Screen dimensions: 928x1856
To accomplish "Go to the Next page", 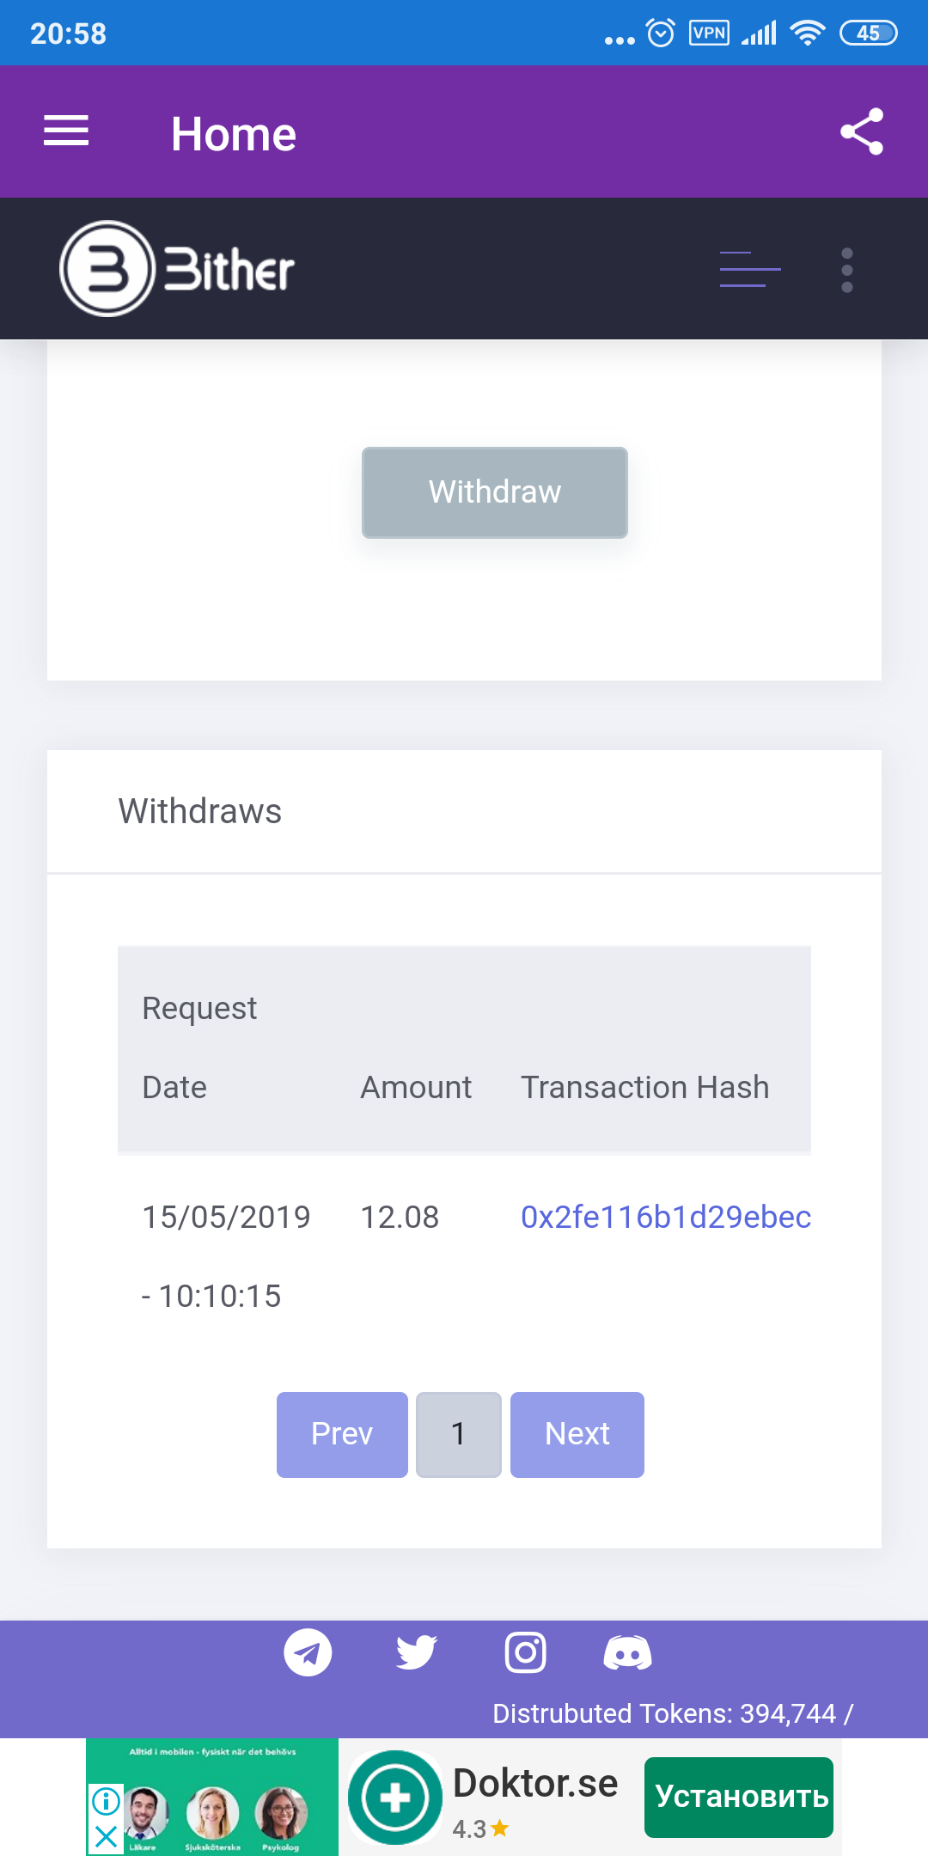I will pyautogui.click(x=577, y=1434).
